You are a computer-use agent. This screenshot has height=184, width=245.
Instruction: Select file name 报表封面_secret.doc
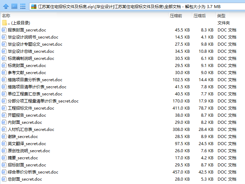click(27, 30)
